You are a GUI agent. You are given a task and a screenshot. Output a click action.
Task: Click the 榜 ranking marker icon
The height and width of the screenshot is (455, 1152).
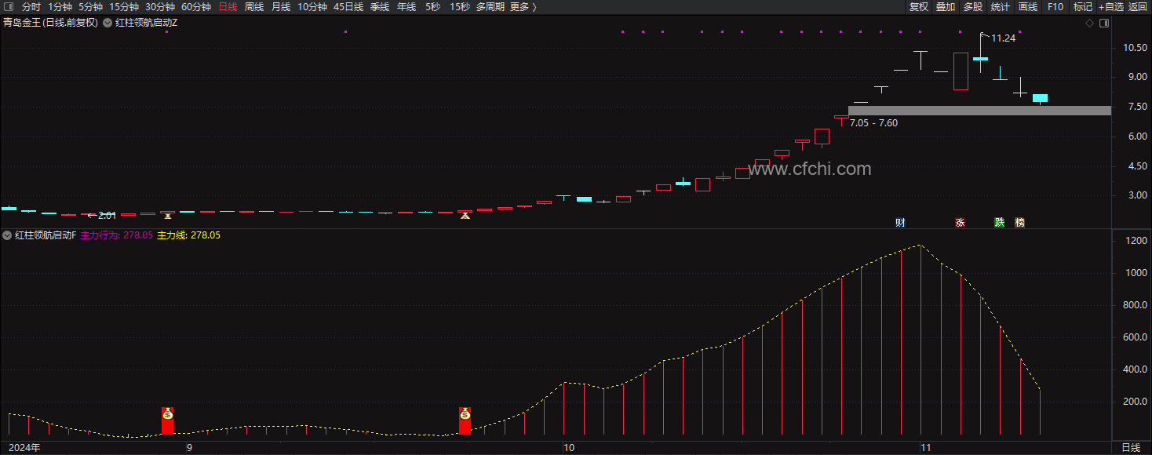pos(1019,223)
